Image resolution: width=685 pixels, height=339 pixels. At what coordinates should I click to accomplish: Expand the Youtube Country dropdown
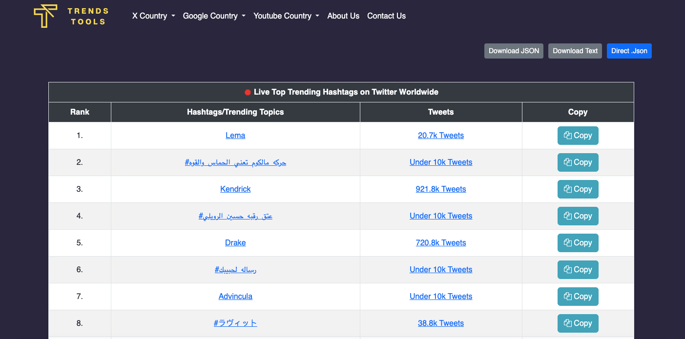coord(286,16)
